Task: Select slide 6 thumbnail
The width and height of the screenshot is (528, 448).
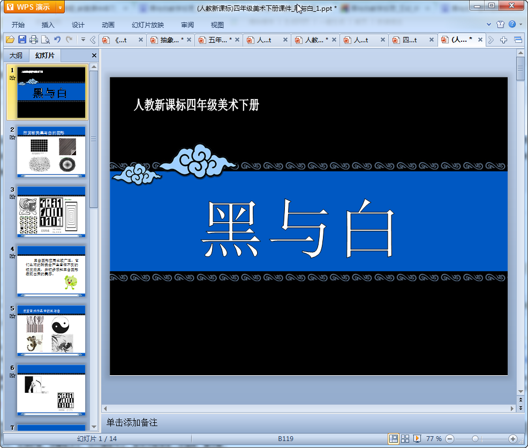Action: click(x=51, y=390)
